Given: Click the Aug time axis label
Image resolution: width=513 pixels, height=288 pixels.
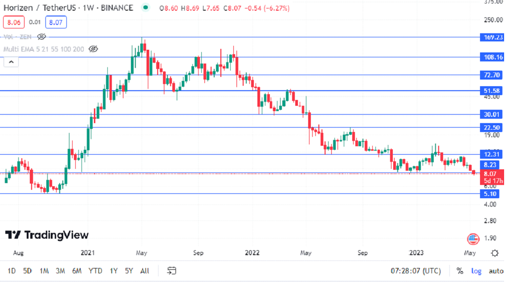Looking at the screenshot, I should [x=18, y=253].
